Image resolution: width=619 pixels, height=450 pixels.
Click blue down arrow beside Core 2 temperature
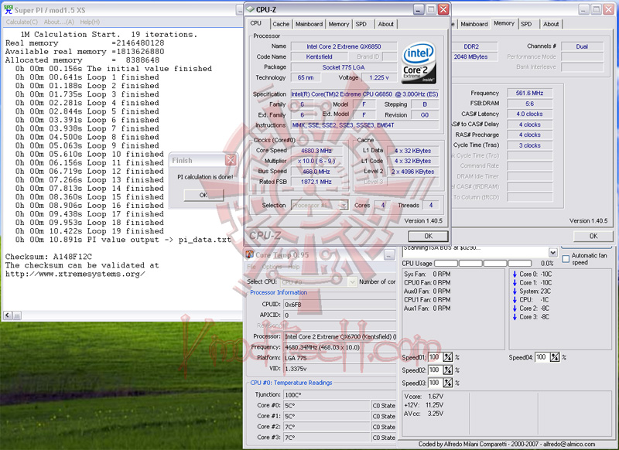pos(515,309)
